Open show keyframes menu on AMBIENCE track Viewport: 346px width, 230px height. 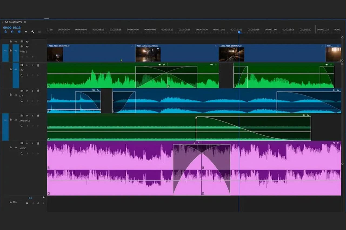(x=22, y=126)
